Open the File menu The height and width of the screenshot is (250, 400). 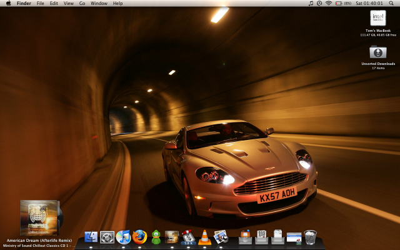(41, 4)
